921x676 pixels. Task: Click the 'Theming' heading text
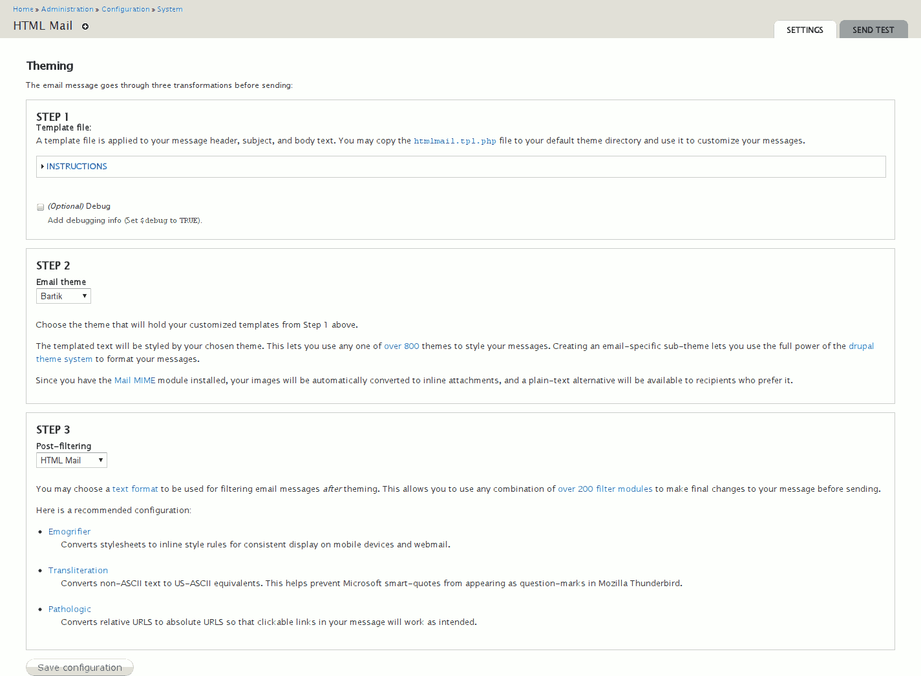50,66
